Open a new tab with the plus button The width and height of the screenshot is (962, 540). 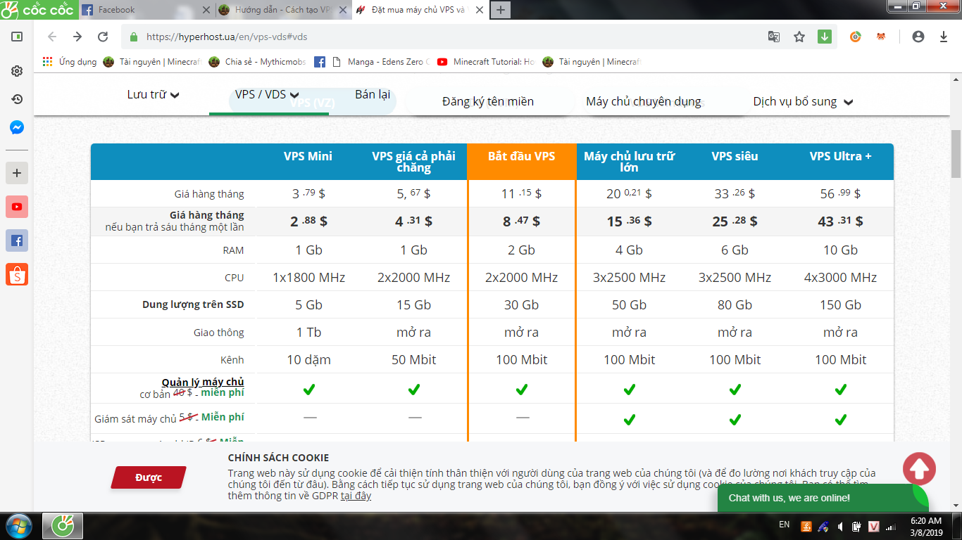501,10
